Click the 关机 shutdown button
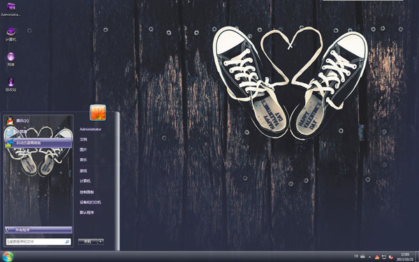 coord(88,242)
